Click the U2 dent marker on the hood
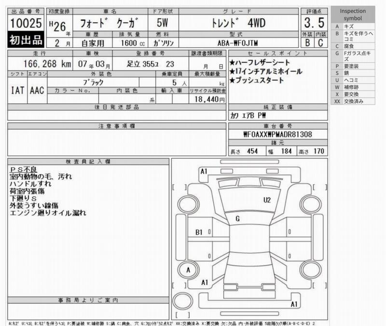The width and height of the screenshot is (386, 326). pos(267,200)
